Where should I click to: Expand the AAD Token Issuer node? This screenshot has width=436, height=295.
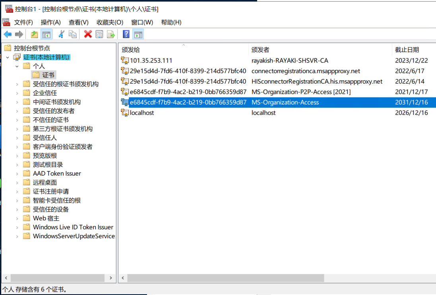(x=17, y=174)
